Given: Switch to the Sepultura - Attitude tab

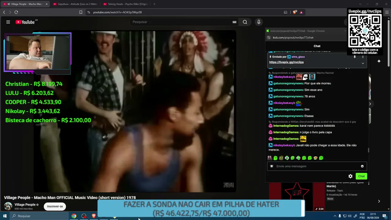Looking at the screenshot, I should [75, 4].
